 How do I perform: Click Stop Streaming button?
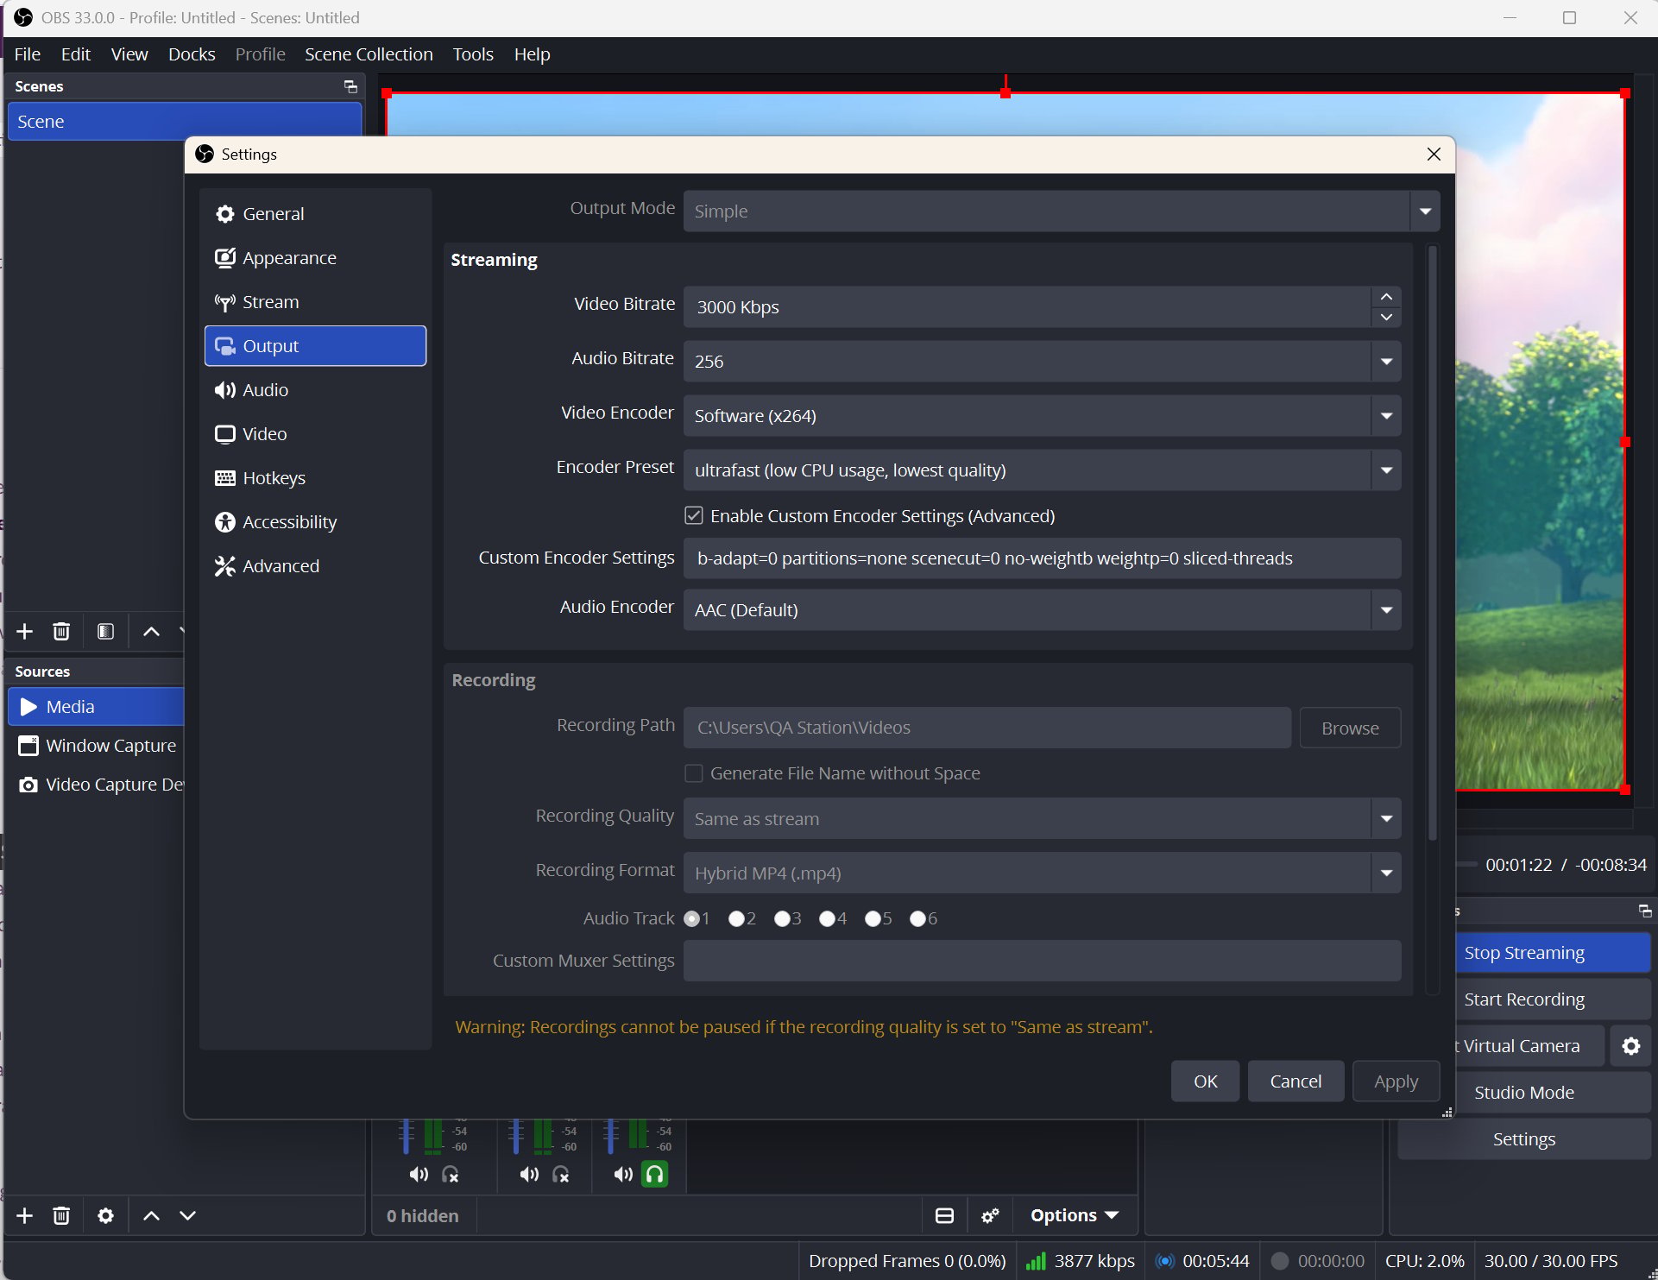[1552, 953]
